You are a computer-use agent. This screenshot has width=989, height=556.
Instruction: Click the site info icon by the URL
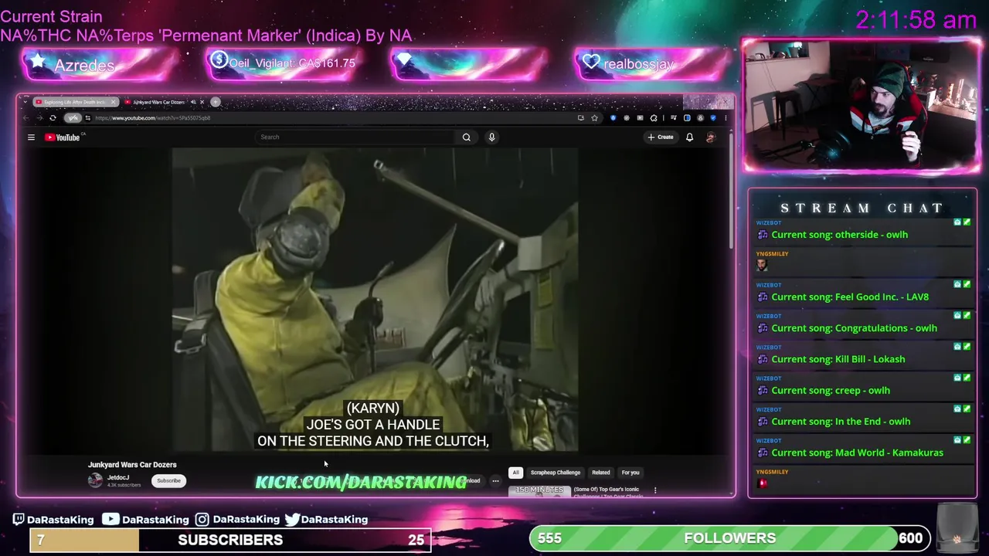tap(88, 117)
